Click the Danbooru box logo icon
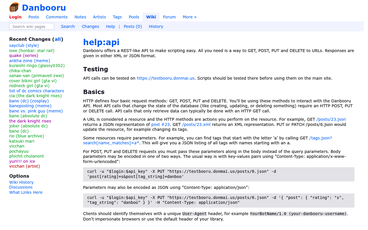Viewport: 368px width, 230px height. coord(14,7)
